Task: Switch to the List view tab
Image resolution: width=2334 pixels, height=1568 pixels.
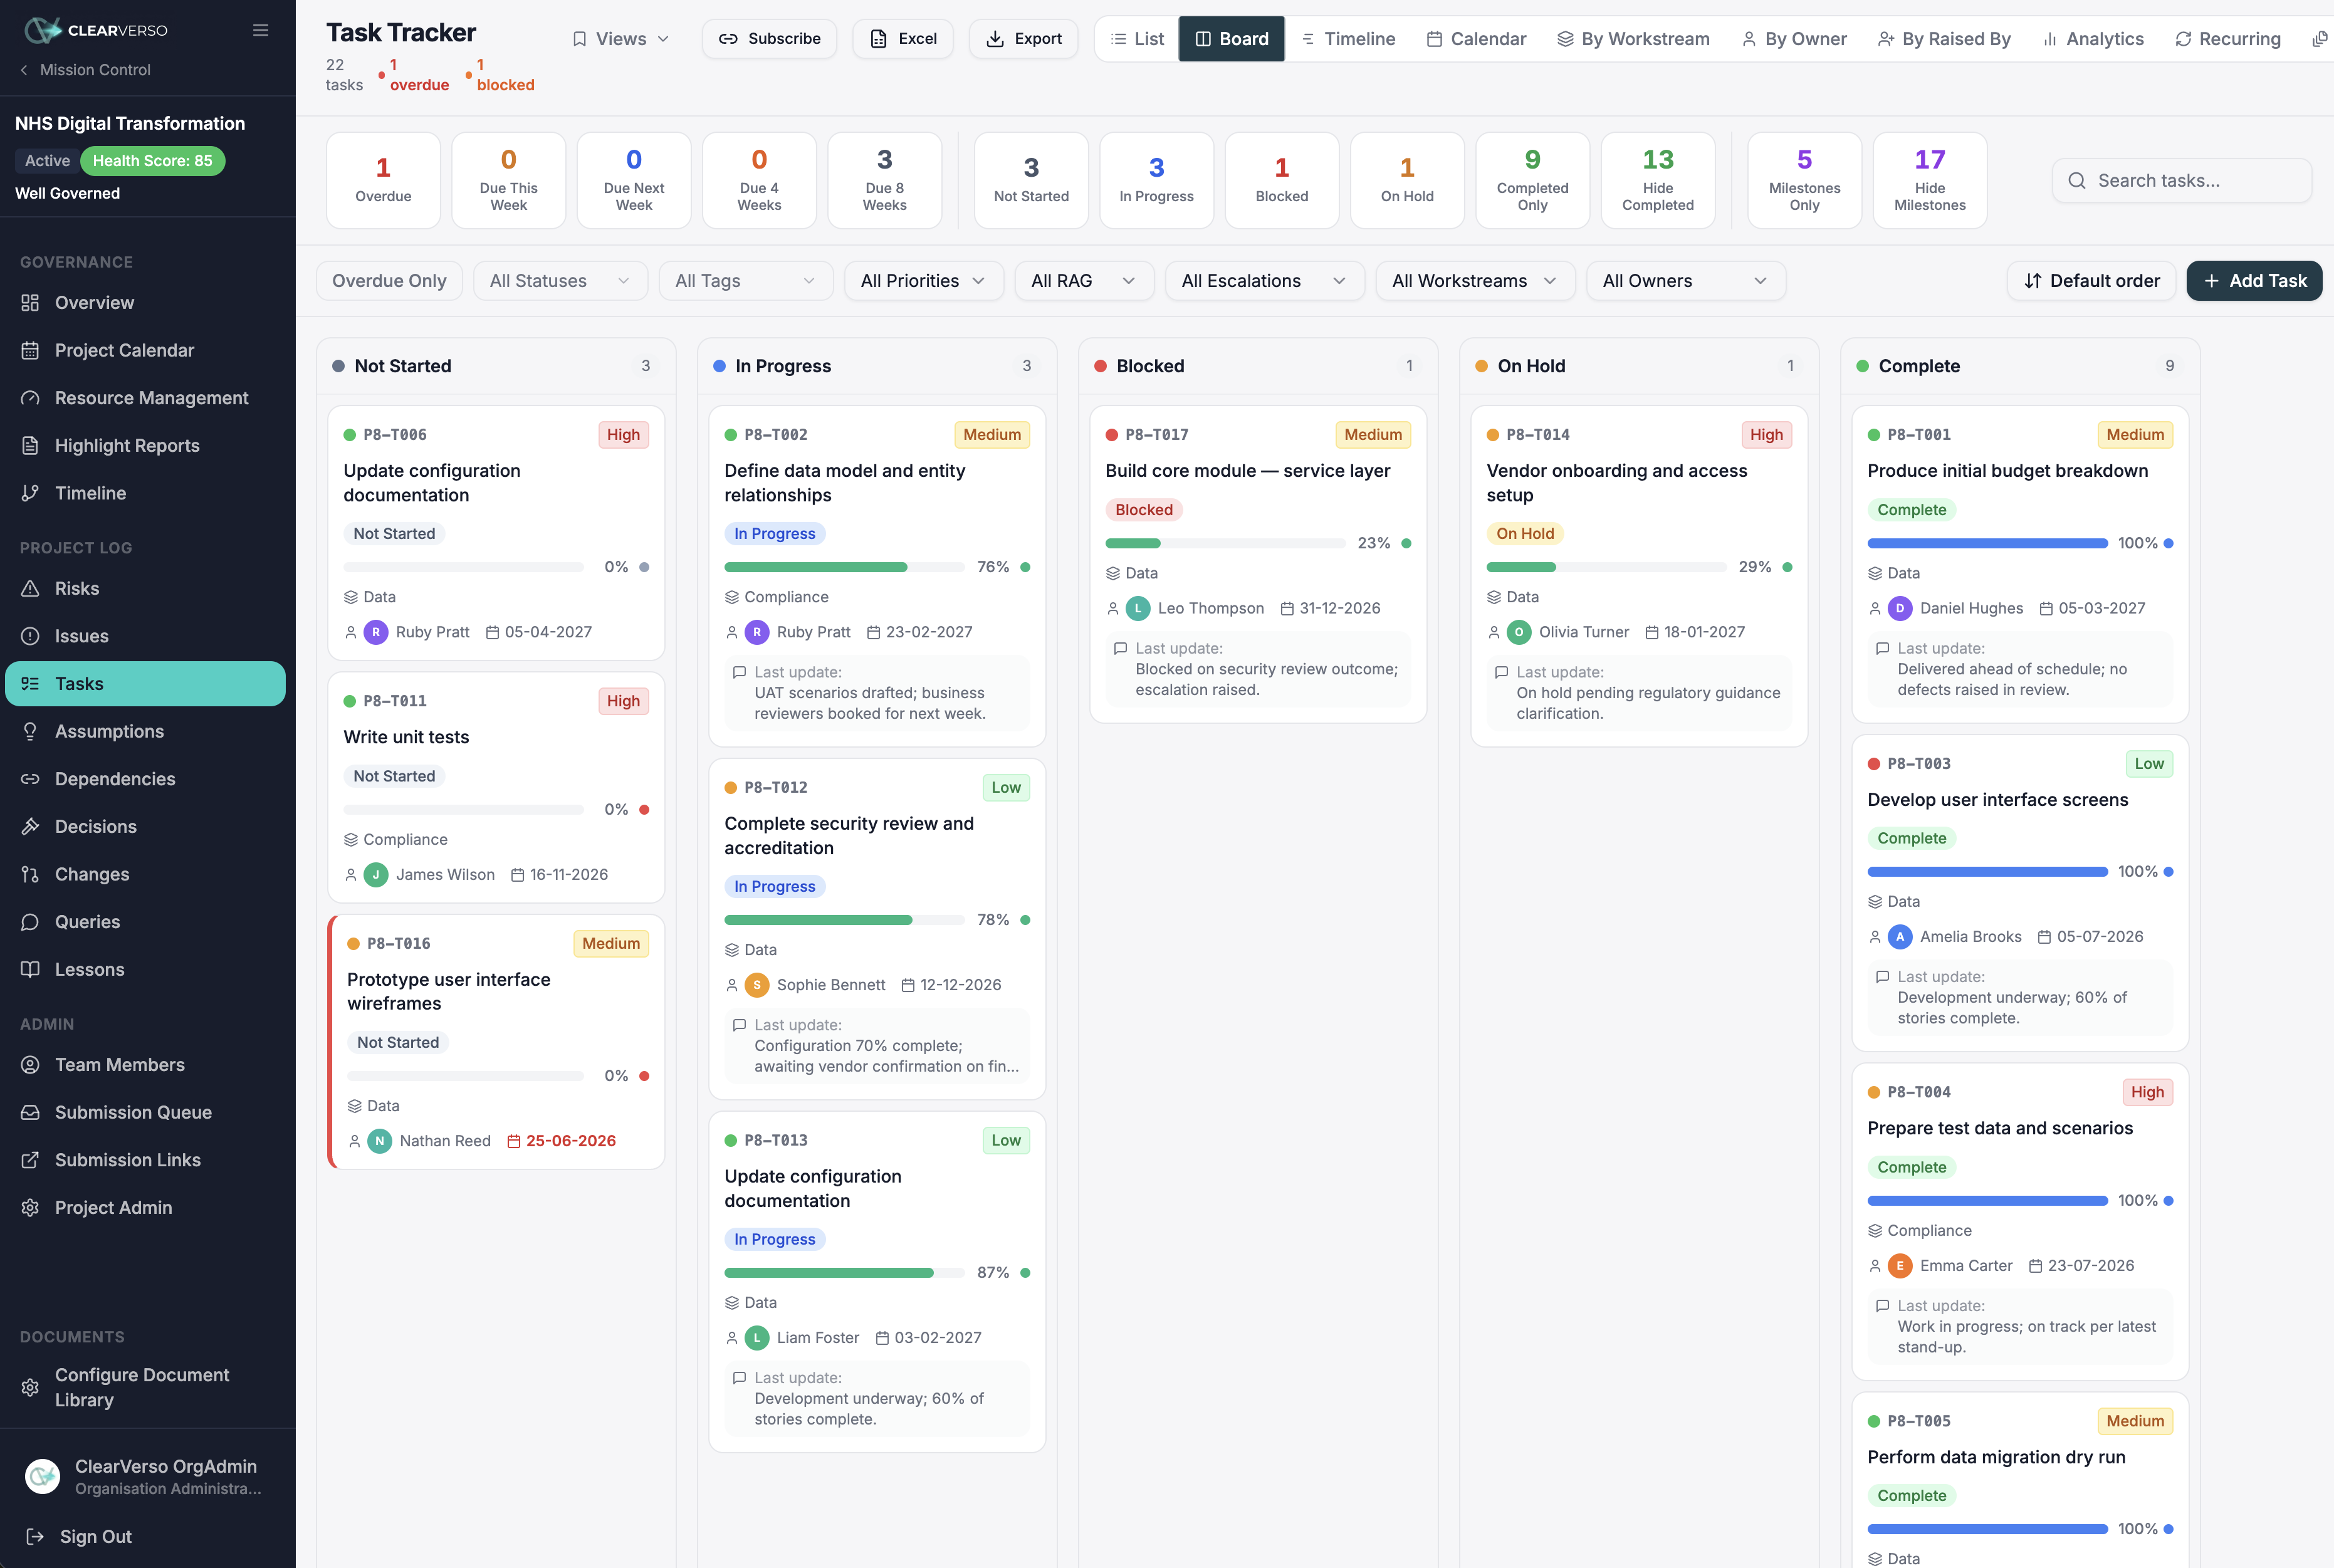Action: [x=1137, y=39]
